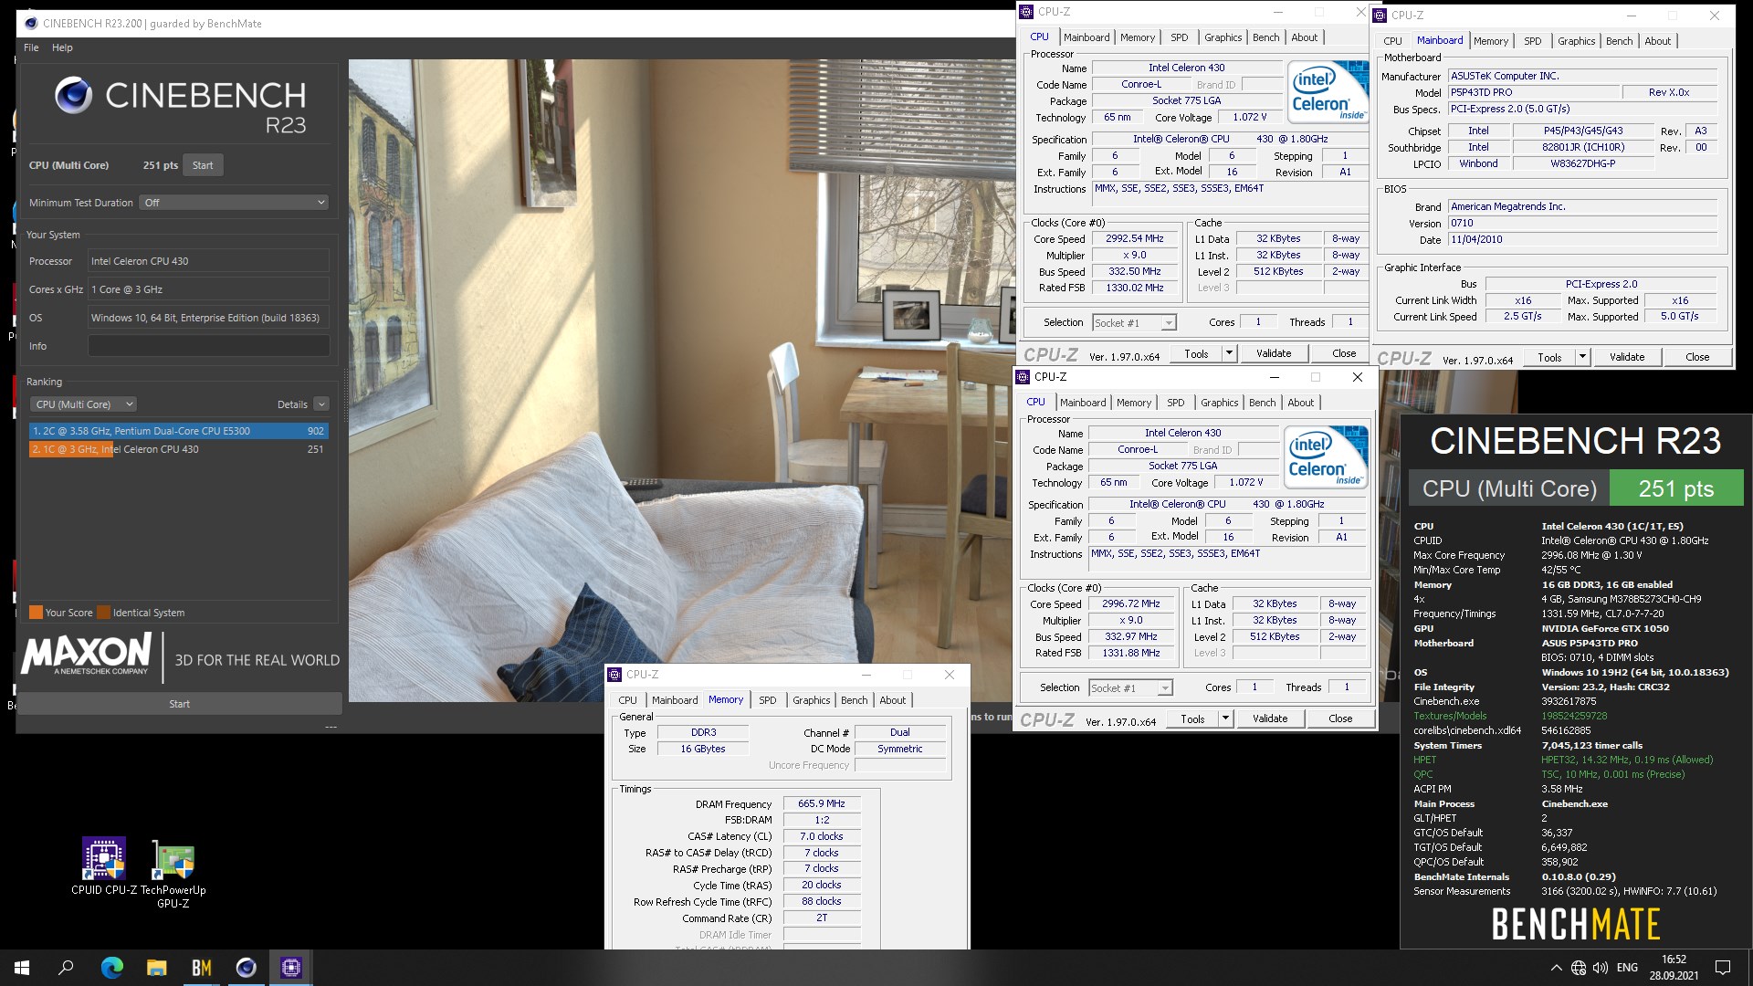
Task: Click the Cinebench logo sphere icon
Action: [x=73, y=95]
